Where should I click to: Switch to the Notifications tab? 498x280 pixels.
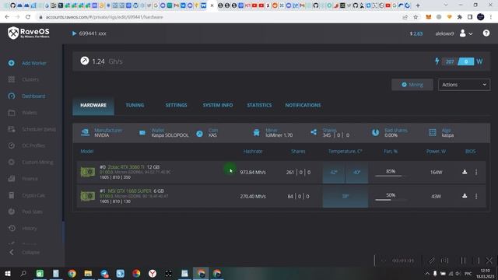coord(303,105)
